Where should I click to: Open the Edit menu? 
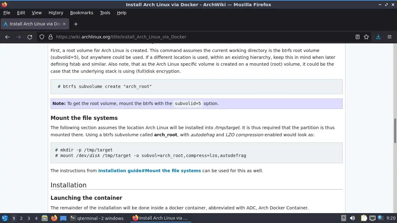(x=21, y=13)
